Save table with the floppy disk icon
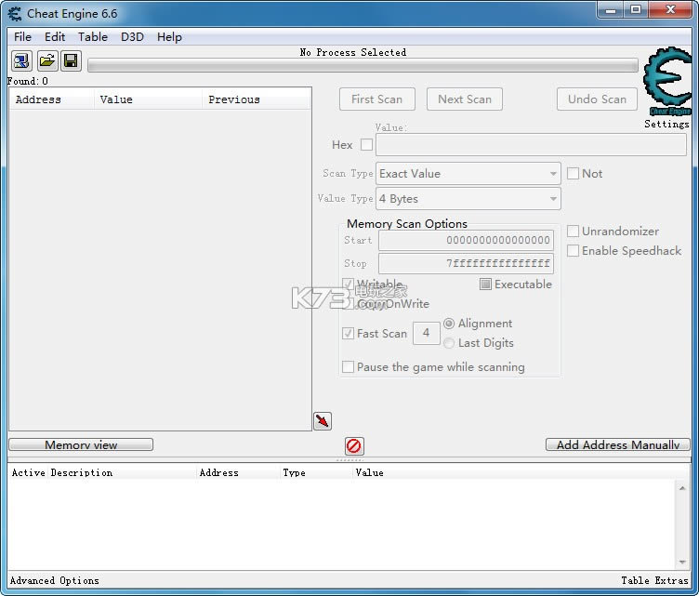 click(71, 60)
